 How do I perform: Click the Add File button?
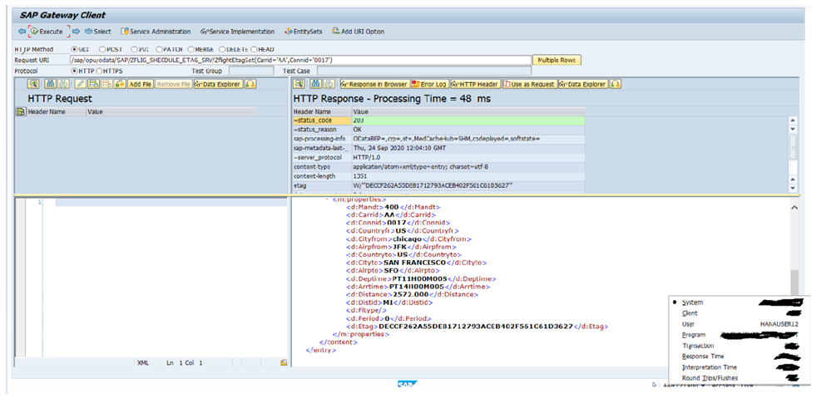(x=141, y=84)
